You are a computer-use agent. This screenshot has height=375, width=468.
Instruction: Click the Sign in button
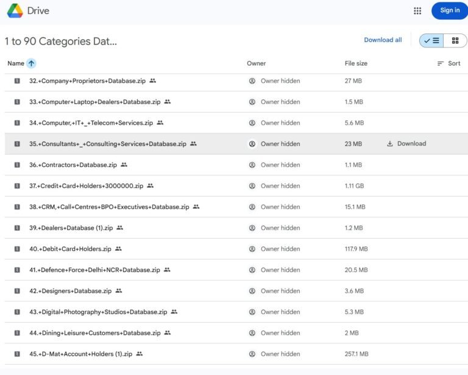click(450, 10)
